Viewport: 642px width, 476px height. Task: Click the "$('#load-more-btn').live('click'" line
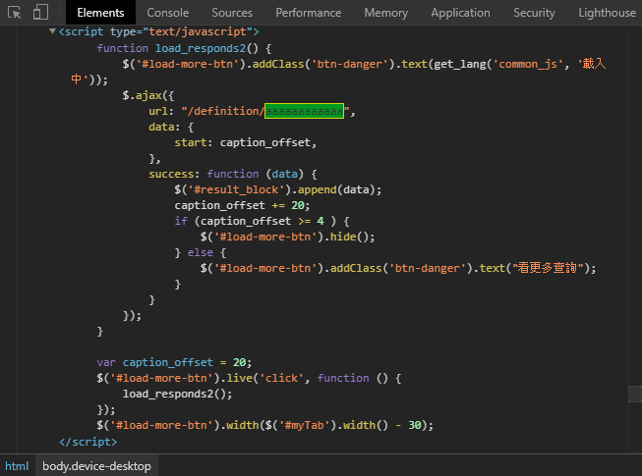[x=249, y=378]
